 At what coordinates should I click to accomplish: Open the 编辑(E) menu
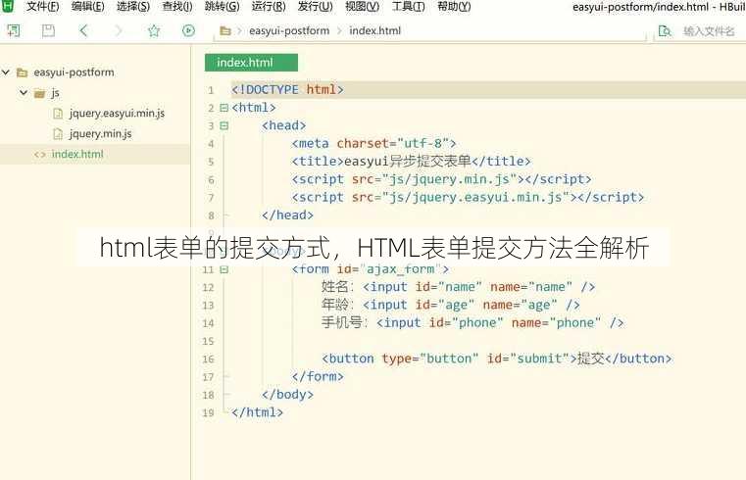click(87, 7)
